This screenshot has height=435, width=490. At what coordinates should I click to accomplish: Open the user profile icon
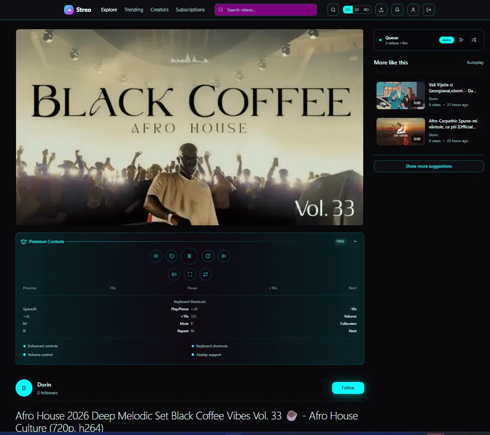click(x=413, y=10)
